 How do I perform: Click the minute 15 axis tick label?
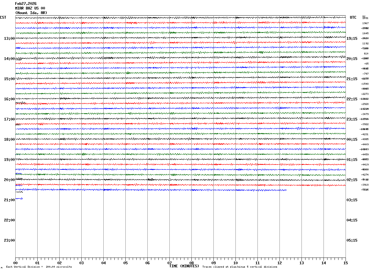click(346, 263)
